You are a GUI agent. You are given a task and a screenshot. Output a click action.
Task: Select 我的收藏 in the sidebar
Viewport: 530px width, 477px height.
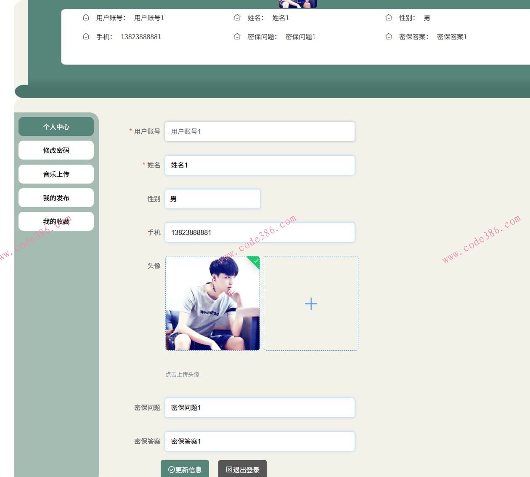pos(56,221)
